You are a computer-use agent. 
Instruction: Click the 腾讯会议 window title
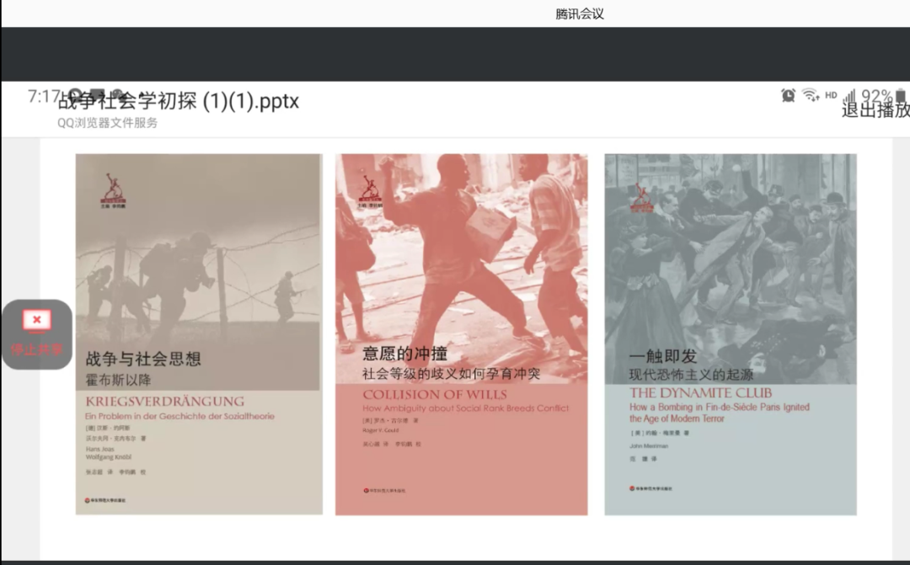coord(579,14)
